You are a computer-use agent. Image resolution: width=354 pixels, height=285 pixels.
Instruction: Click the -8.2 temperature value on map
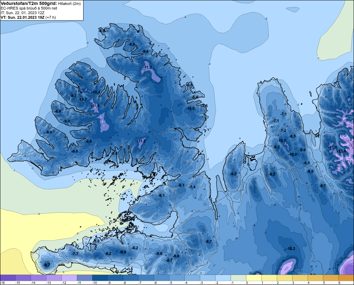tap(108, 253)
